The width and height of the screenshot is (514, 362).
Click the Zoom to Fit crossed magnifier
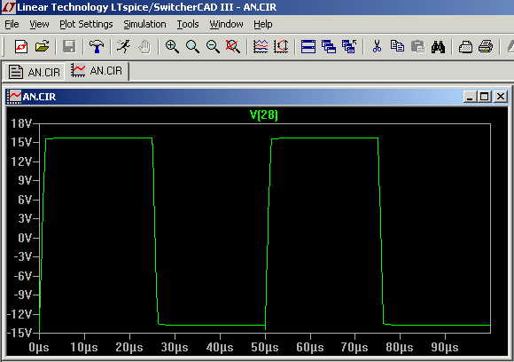233,47
